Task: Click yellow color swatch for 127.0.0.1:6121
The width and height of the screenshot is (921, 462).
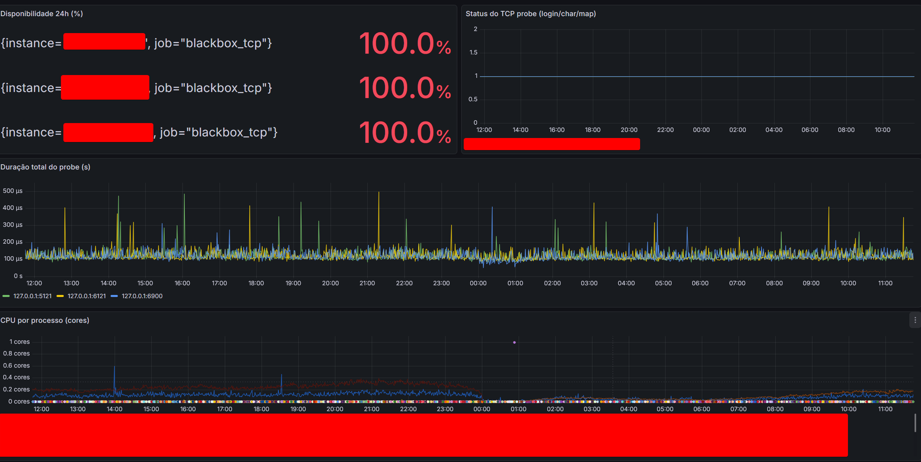Action: (60, 296)
